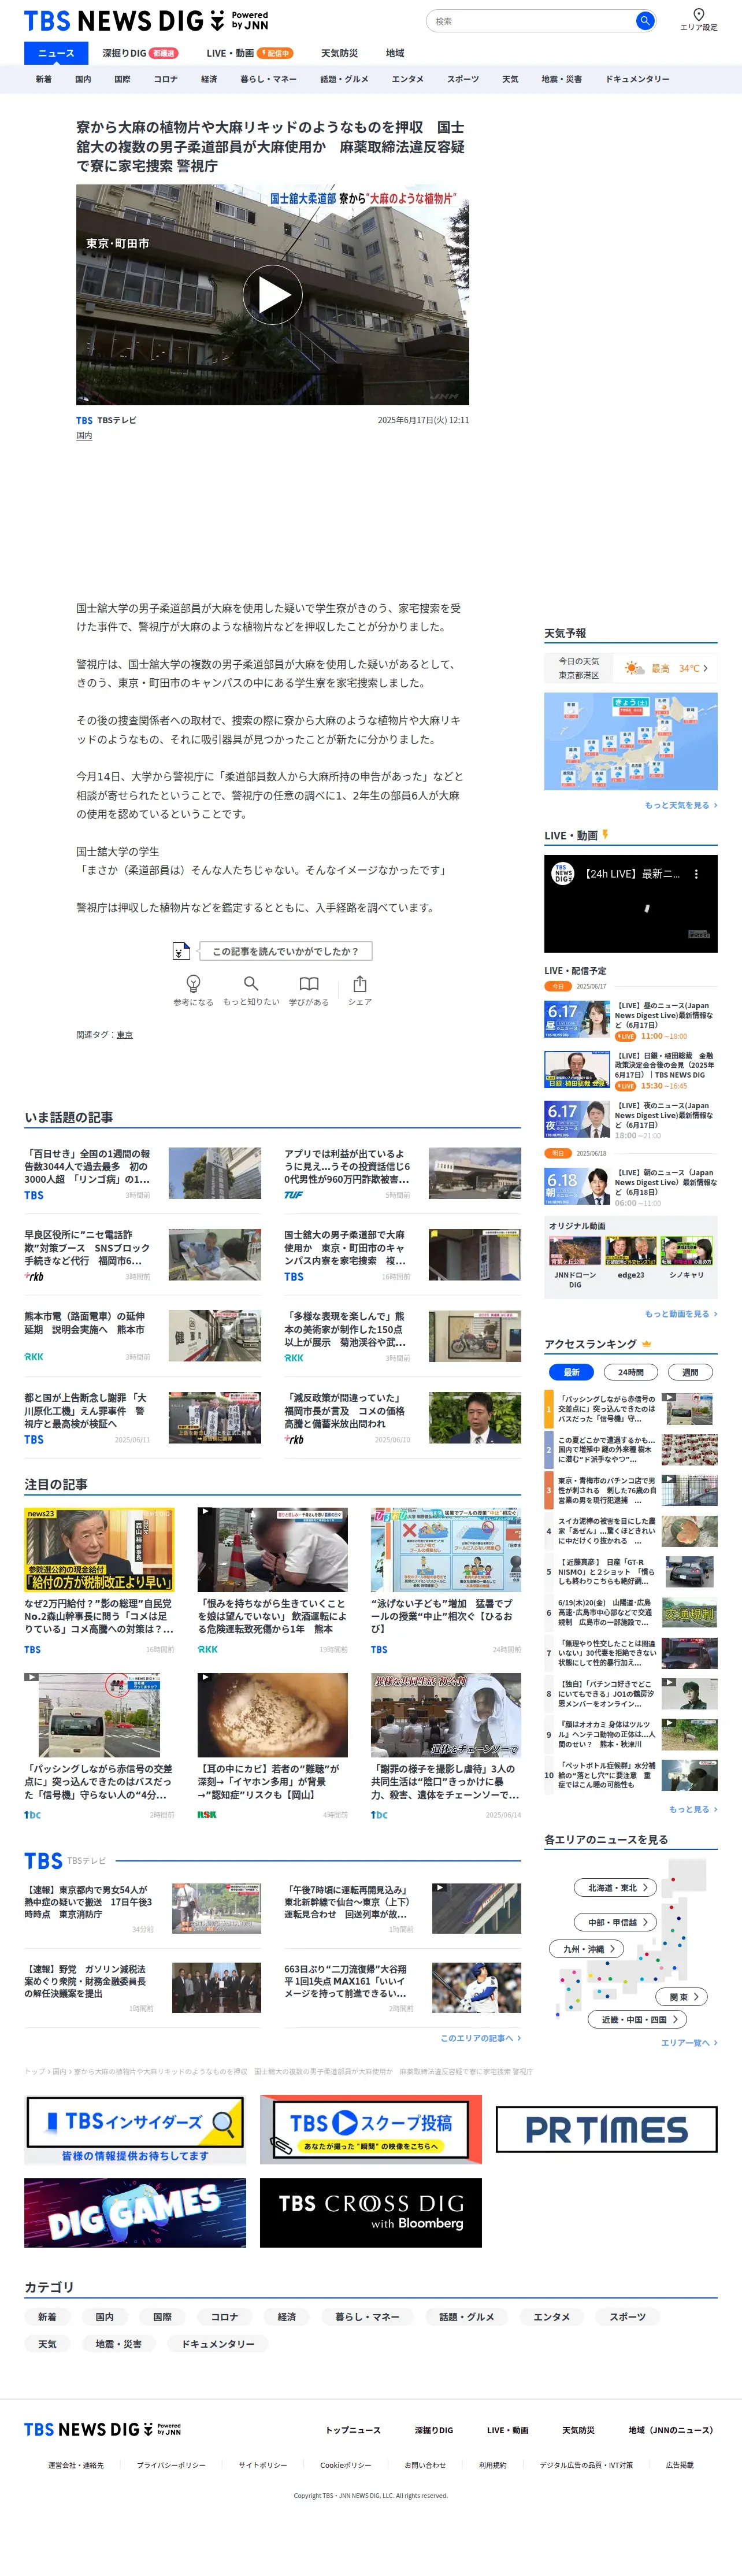Open the weather forecast map of Japan
The width and height of the screenshot is (742, 2576).
631,741
